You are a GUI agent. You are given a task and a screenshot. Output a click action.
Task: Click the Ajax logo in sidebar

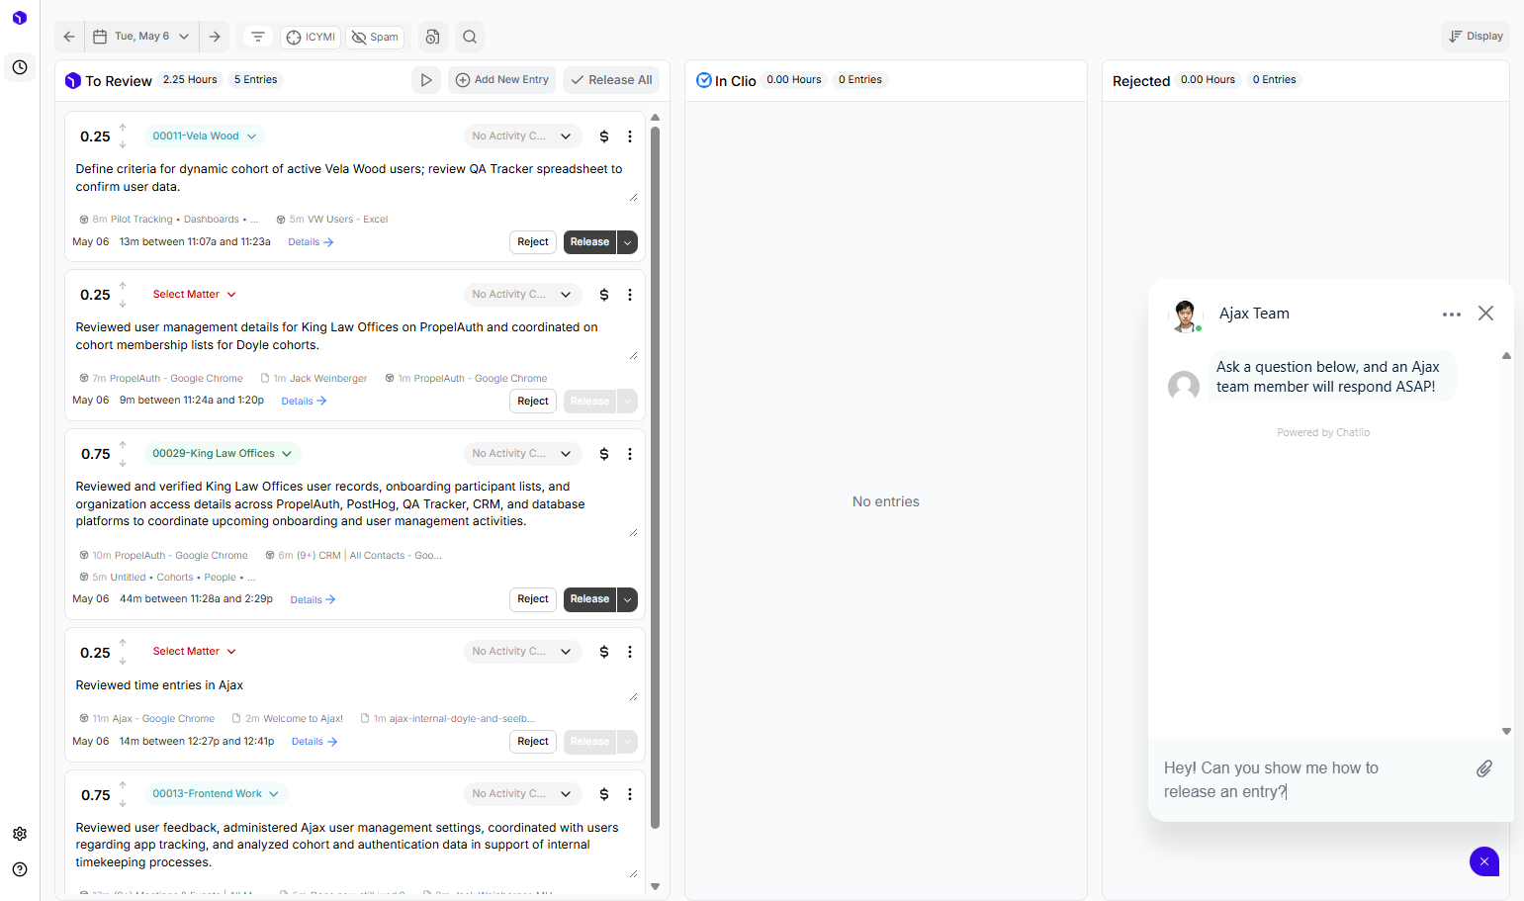coord(20,18)
